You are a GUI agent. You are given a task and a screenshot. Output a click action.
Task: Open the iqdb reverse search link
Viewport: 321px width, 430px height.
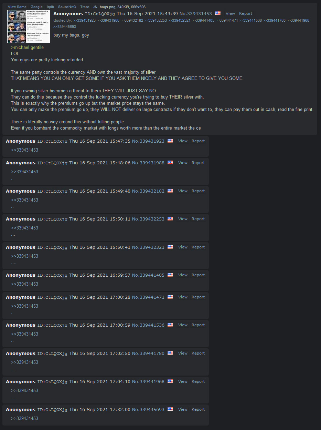50,7
